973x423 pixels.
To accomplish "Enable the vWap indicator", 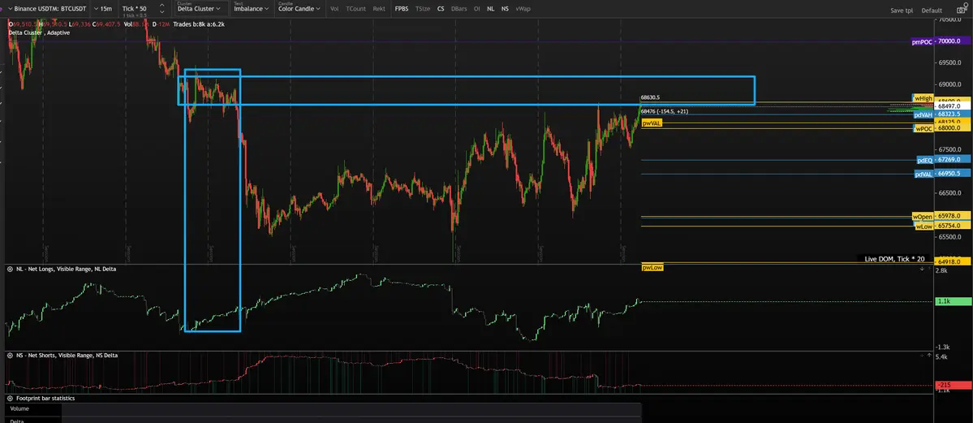I will (523, 9).
